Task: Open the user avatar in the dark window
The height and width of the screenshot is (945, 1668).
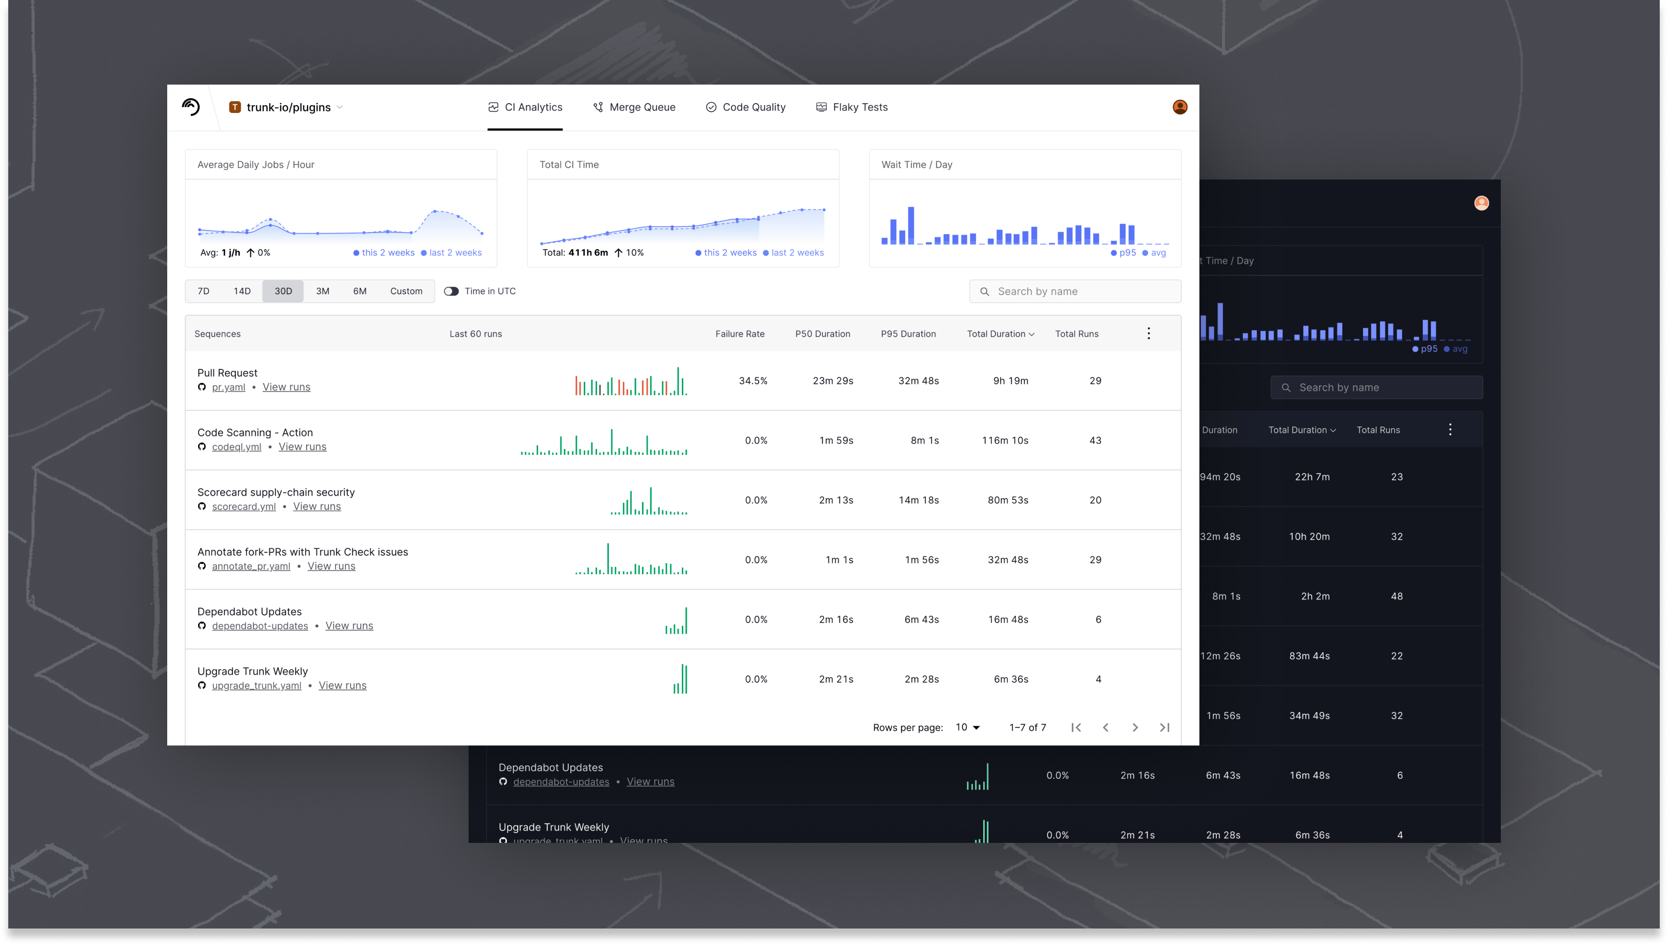Action: click(x=1481, y=203)
